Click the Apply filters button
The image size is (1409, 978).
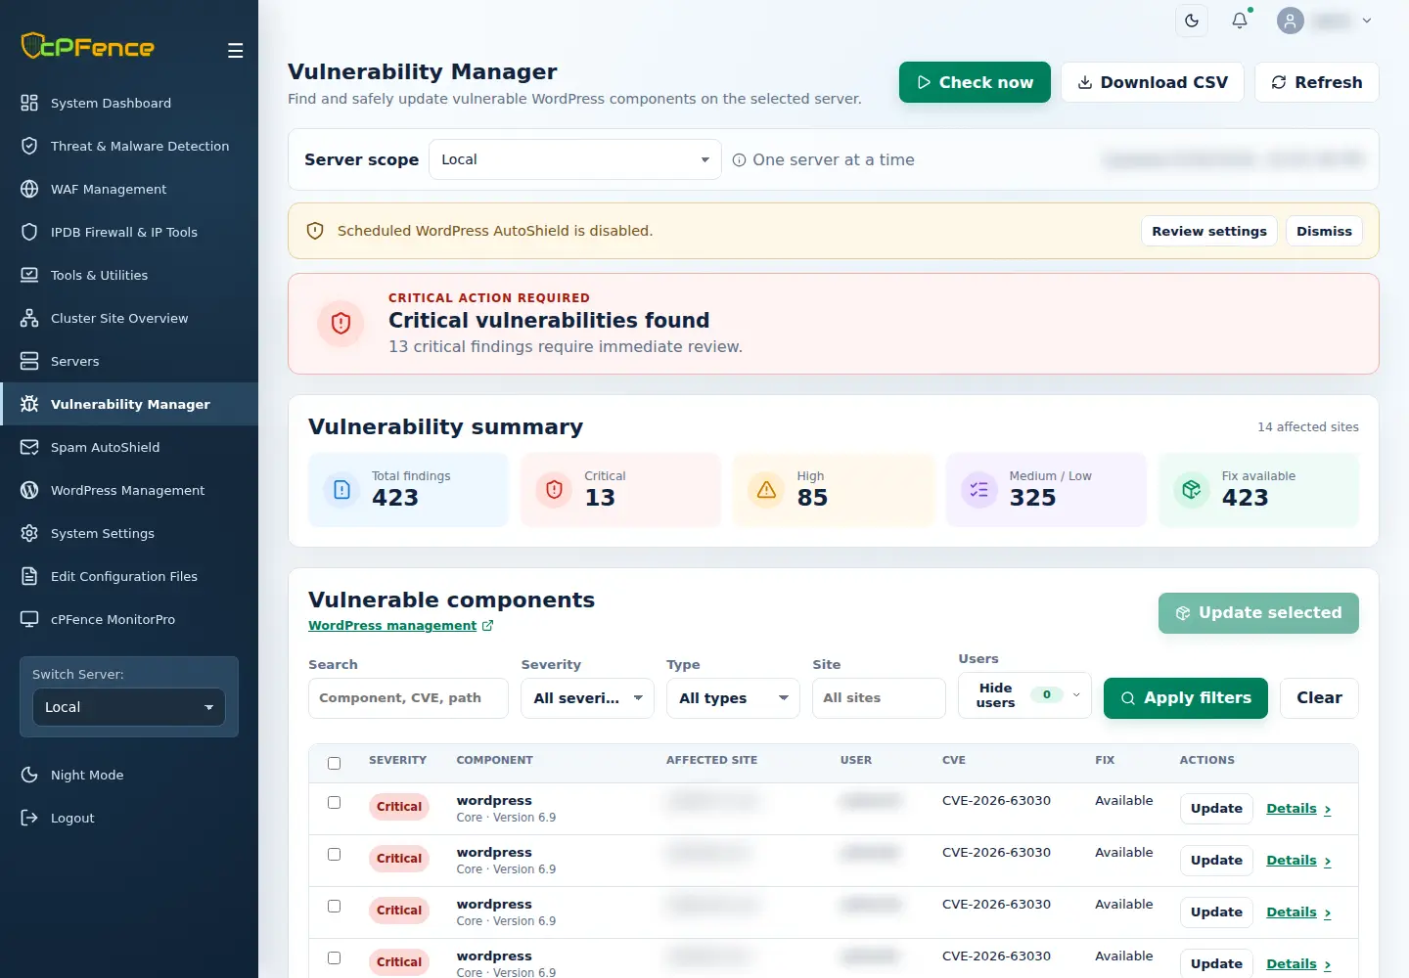1186,698
